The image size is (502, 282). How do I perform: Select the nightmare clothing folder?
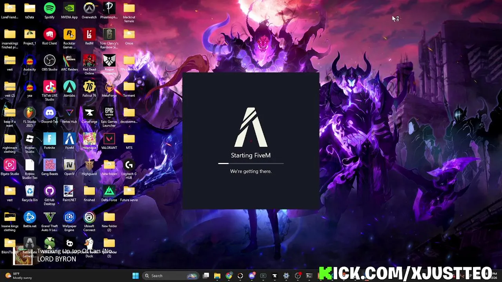pos(10,143)
